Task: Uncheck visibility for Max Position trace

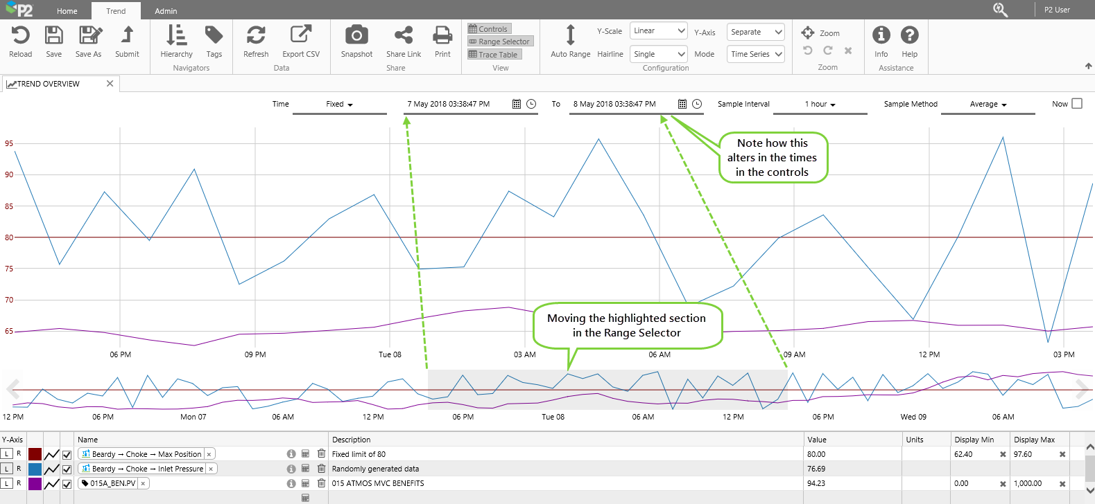Action: (x=67, y=455)
